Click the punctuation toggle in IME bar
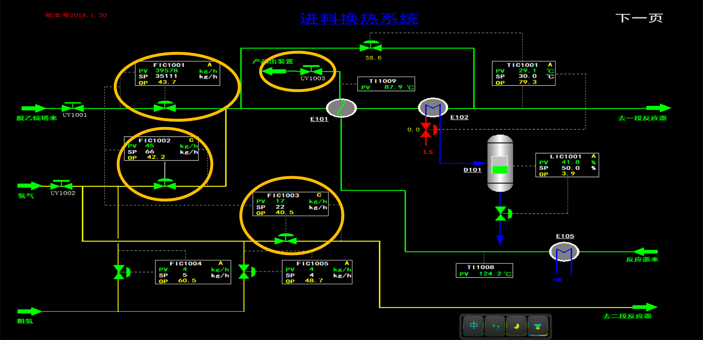 coord(495,325)
